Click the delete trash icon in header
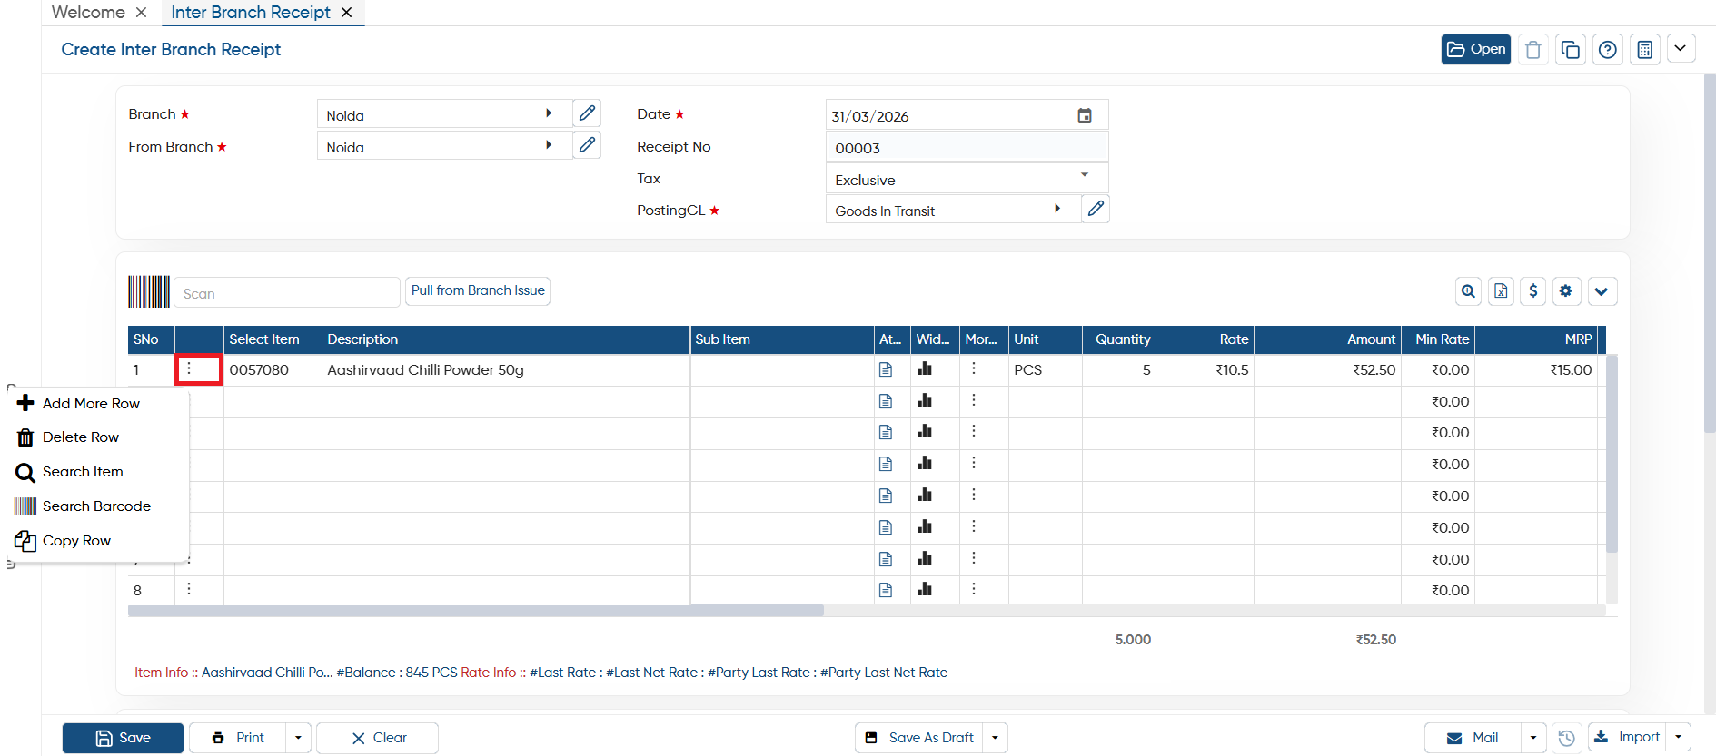The width and height of the screenshot is (1716, 756). (x=1533, y=50)
